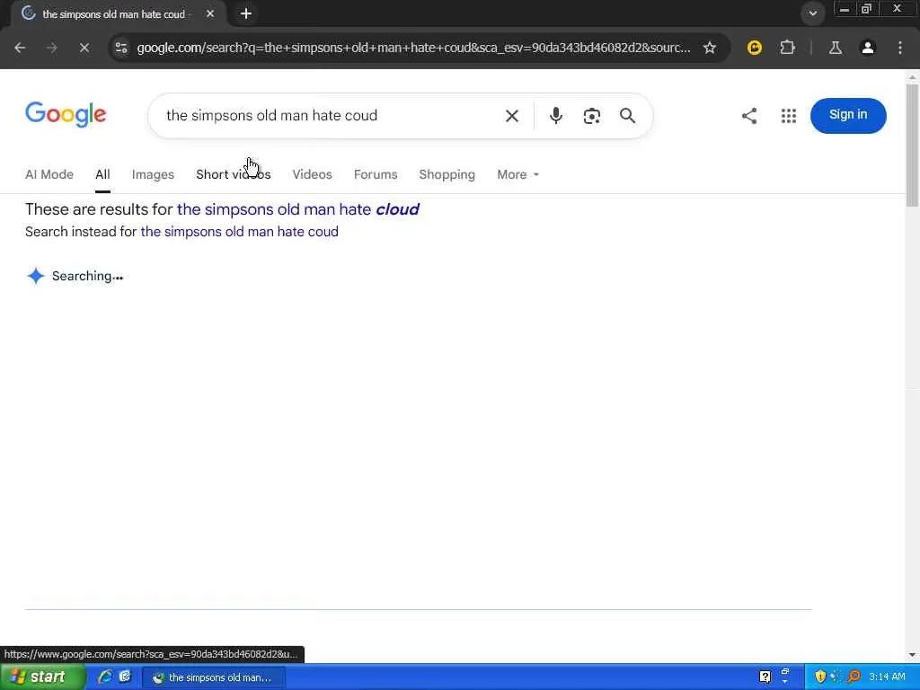This screenshot has height=690, width=920.
Task: Switch to Shopping tab
Action: coord(447,175)
